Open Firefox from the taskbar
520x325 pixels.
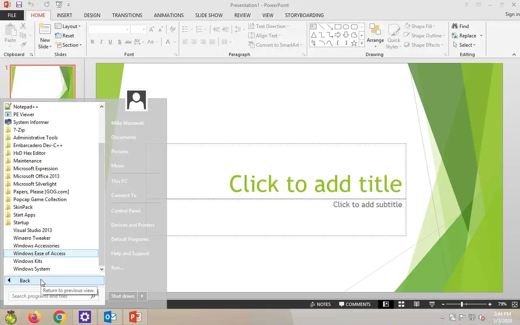(35, 317)
